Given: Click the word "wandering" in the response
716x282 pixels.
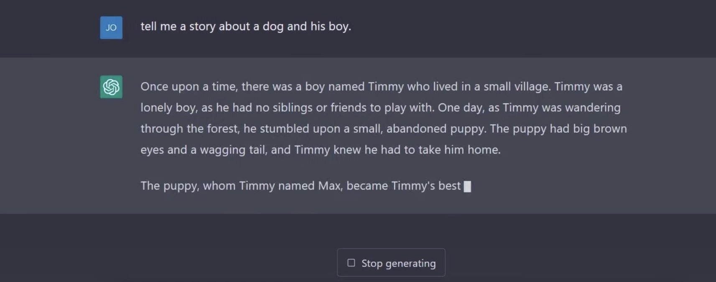Looking at the screenshot, I should coord(593,108).
